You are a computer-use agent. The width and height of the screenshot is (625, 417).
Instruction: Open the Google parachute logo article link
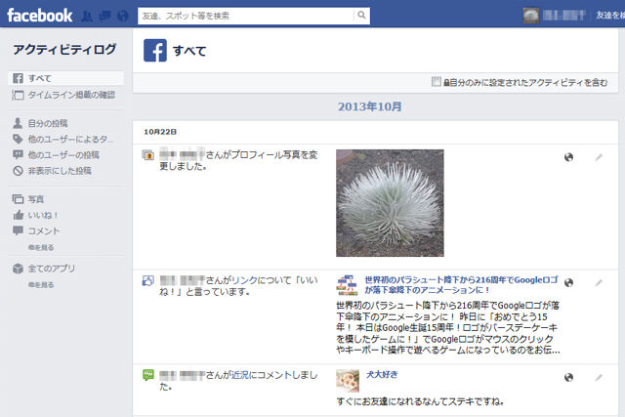pyautogui.click(x=461, y=284)
